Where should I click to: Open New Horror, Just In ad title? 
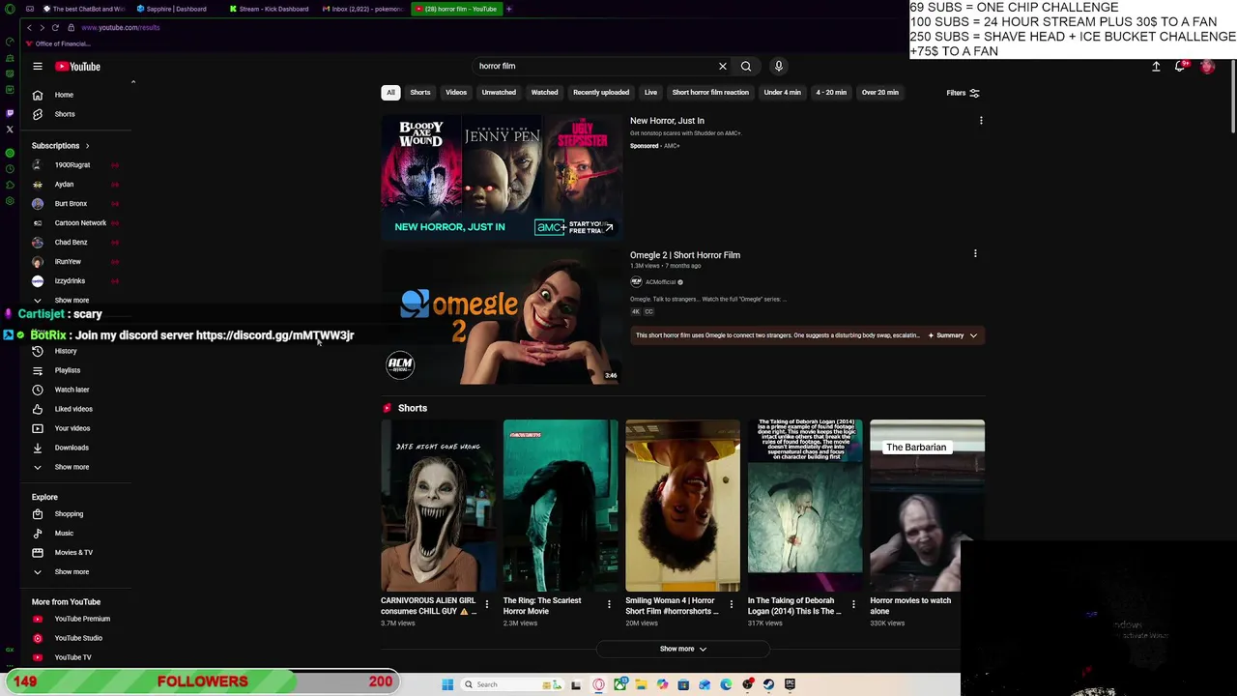pos(667,121)
